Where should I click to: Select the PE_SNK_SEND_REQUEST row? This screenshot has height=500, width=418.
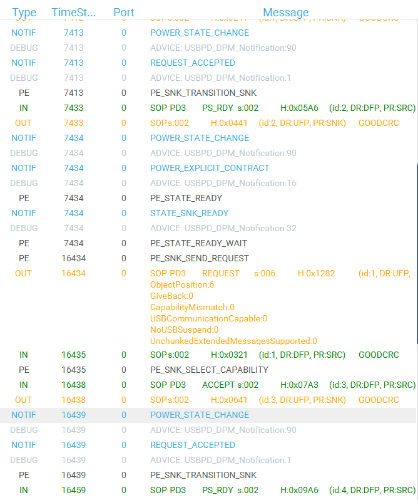(208, 258)
